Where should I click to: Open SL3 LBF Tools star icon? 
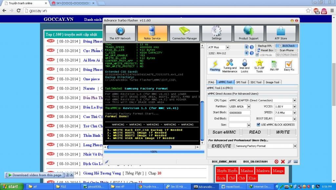pos(259,66)
